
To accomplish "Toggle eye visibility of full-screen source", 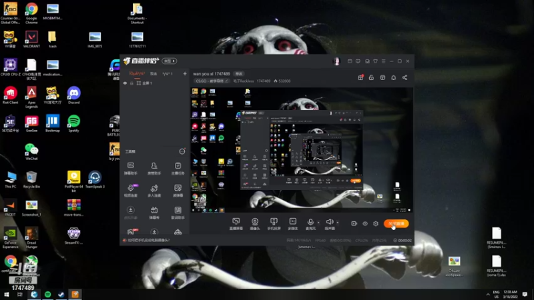I will [125, 83].
